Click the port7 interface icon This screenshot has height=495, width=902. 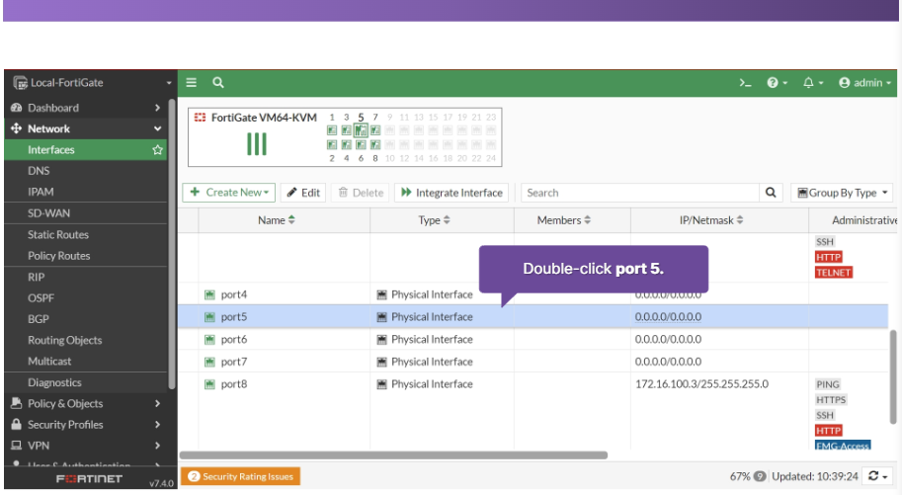coord(209,362)
